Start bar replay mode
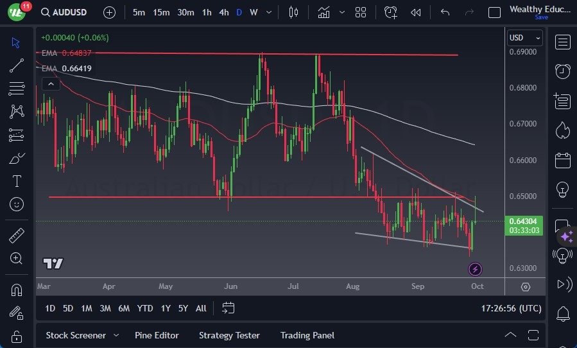The width and height of the screenshot is (577, 348). (416, 12)
